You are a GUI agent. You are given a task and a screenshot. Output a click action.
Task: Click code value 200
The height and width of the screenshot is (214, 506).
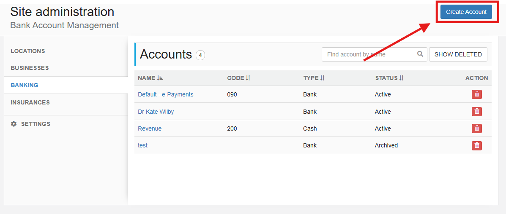click(x=232, y=129)
